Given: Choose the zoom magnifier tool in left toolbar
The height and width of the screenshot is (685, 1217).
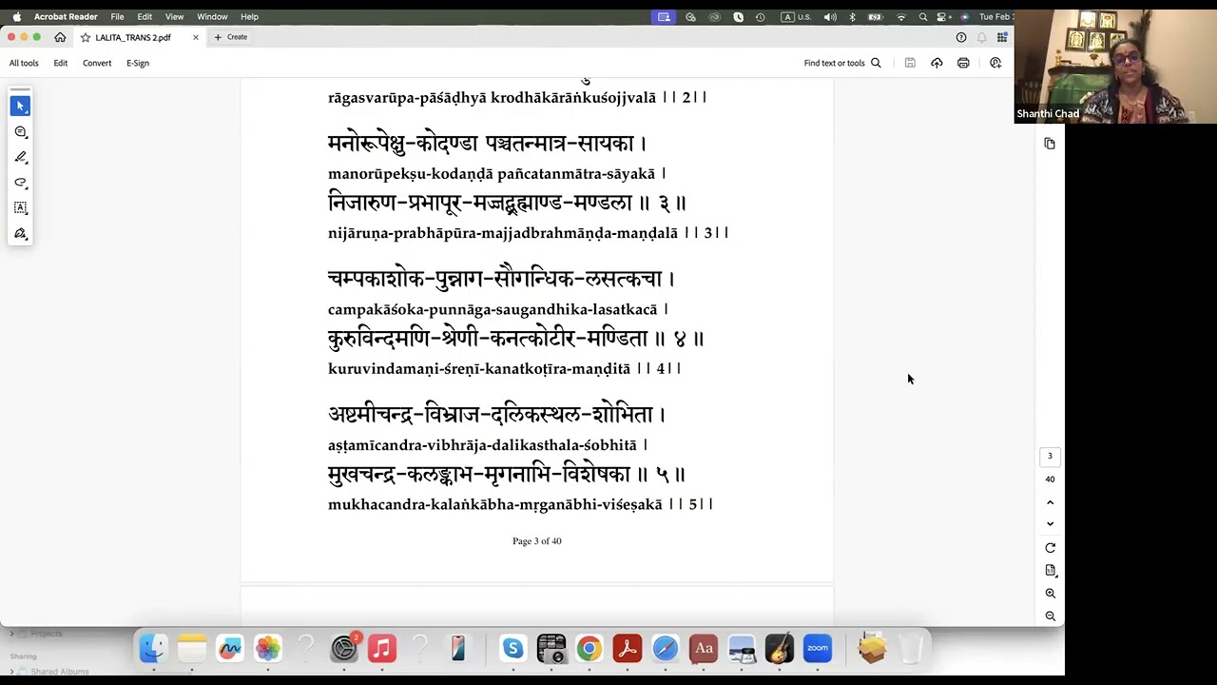Looking at the screenshot, I should pos(20,132).
